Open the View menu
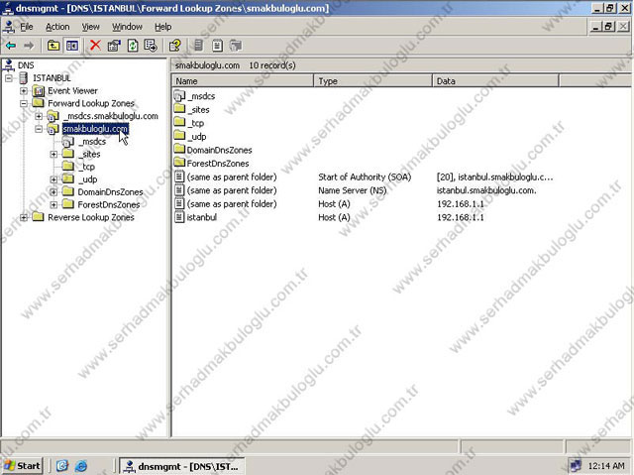Image resolution: width=634 pixels, height=475 pixels. (x=90, y=27)
